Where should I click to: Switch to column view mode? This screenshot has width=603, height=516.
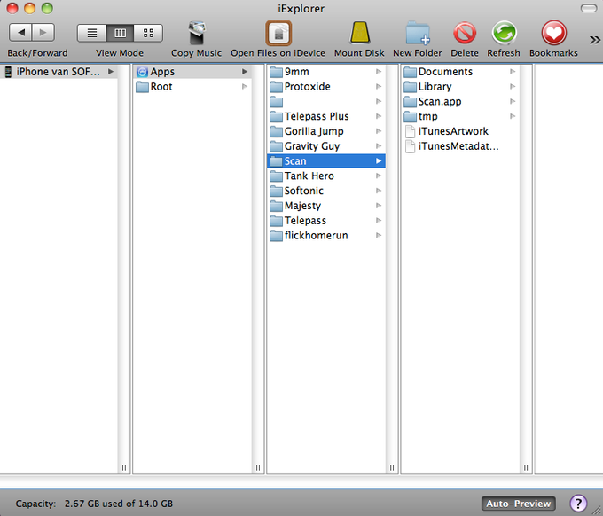[120, 33]
